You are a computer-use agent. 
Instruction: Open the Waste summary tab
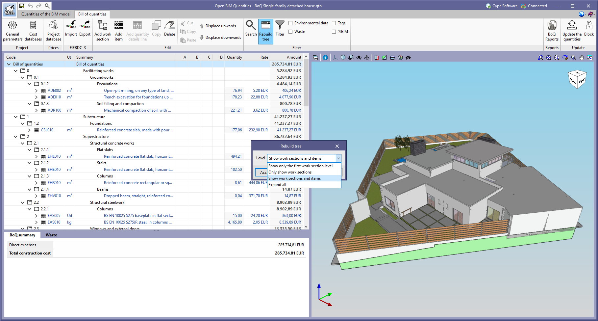coord(51,235)
